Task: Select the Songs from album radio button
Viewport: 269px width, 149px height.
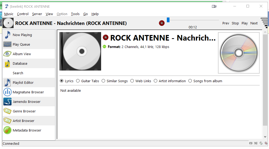Action: point(190,81)
